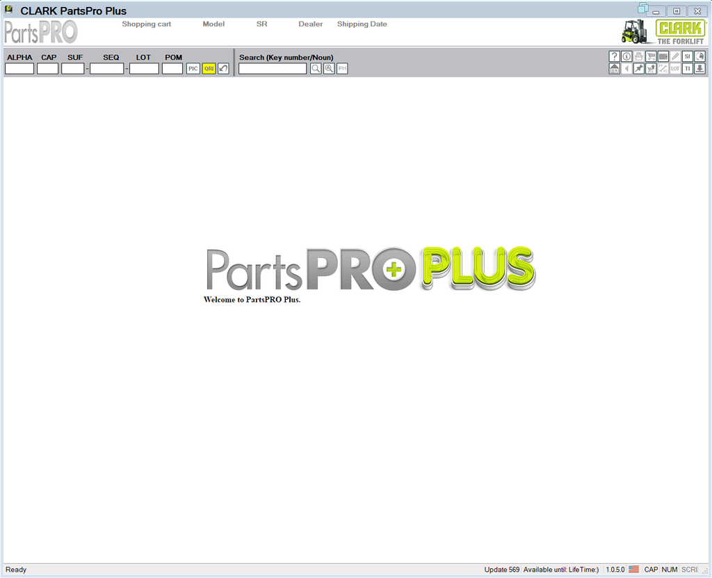Viewport: 712px width, 578px height.
Task: Click the TI toolbar button
Action: click(687, 69)
